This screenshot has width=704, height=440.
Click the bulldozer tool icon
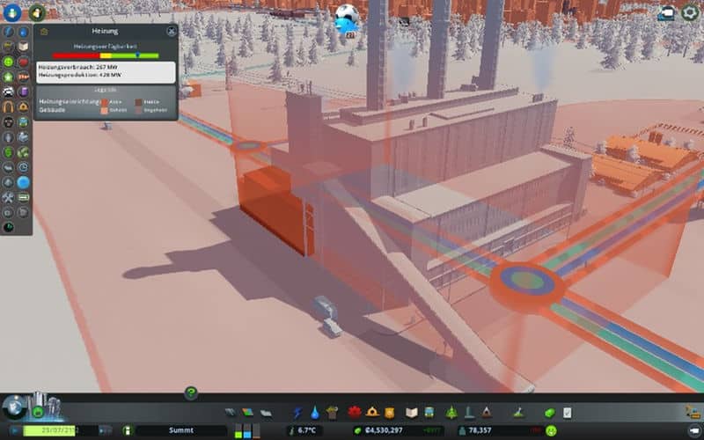click(689, 412)
